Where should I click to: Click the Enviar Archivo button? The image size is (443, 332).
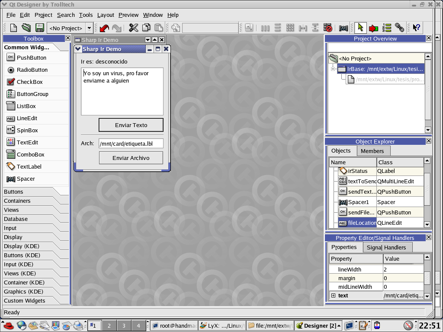[x=131, y=158]
